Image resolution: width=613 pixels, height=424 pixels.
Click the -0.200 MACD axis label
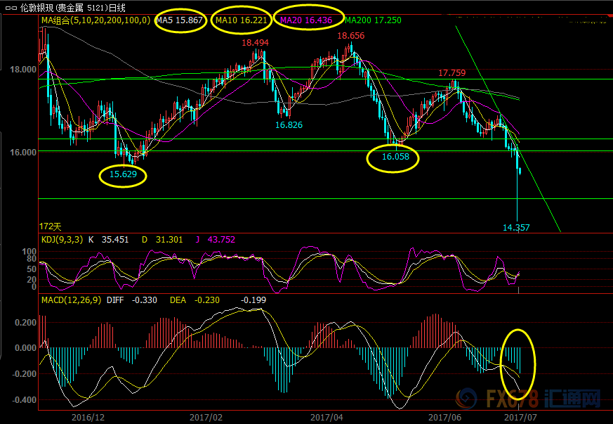click(x=25, y=373)
